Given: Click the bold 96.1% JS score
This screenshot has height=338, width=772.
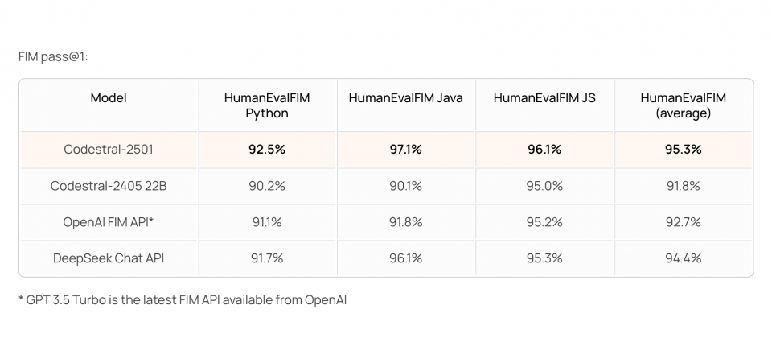Looking at the screenshot, I should [x=544, y=150].
